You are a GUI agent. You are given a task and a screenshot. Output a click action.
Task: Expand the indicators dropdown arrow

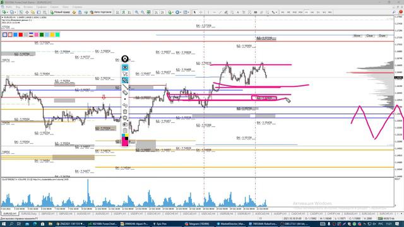click(x=173, y=12)
